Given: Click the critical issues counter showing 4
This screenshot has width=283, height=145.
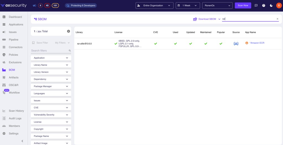Looking at the screenshot, I should 40,6.
